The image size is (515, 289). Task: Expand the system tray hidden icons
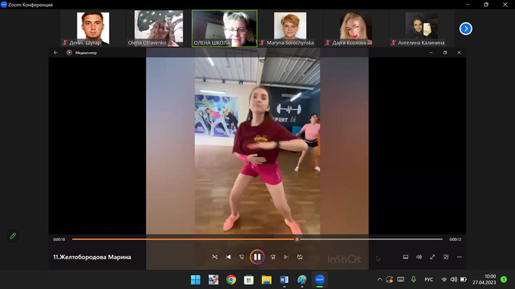[x=379, y=279]
